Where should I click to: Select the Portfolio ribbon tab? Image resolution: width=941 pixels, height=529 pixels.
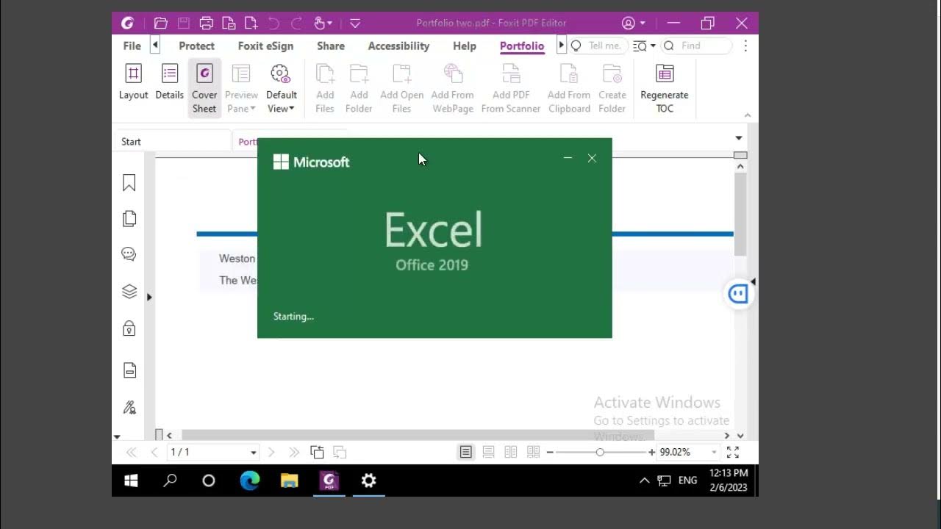(522, 46)
